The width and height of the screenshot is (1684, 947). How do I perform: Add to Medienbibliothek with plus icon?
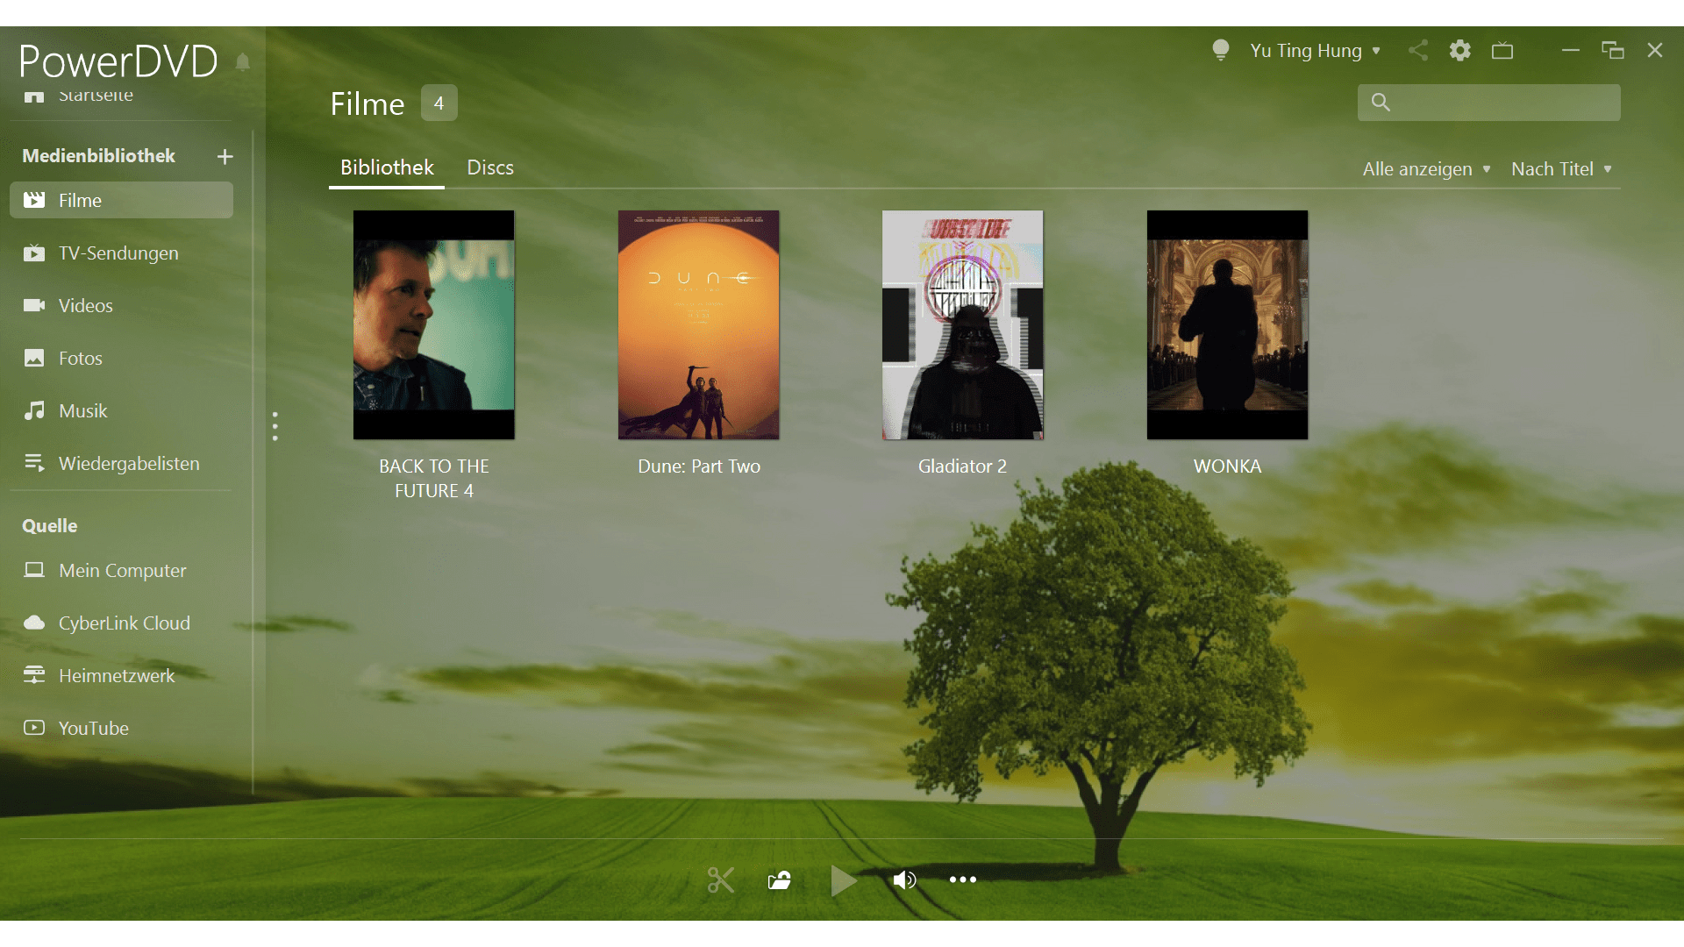pos(225,156)
